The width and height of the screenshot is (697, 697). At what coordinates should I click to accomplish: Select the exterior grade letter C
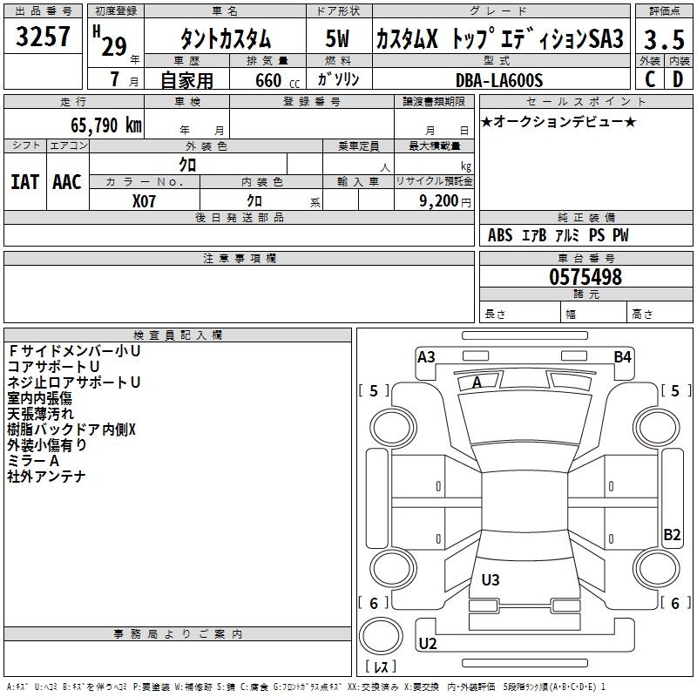[650, 79]
